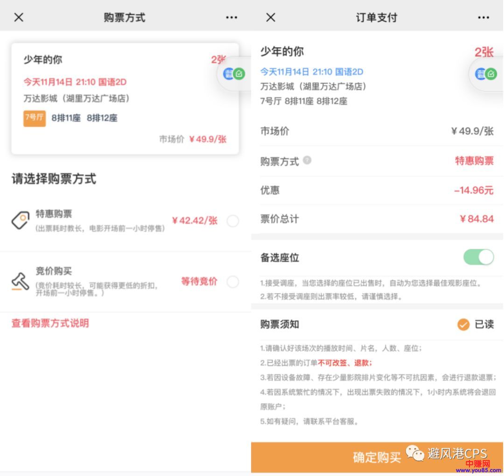Select the 特惠购票 radio button
Image resolution: width=504 pixels, height=476 pixels.
(232, 221)
